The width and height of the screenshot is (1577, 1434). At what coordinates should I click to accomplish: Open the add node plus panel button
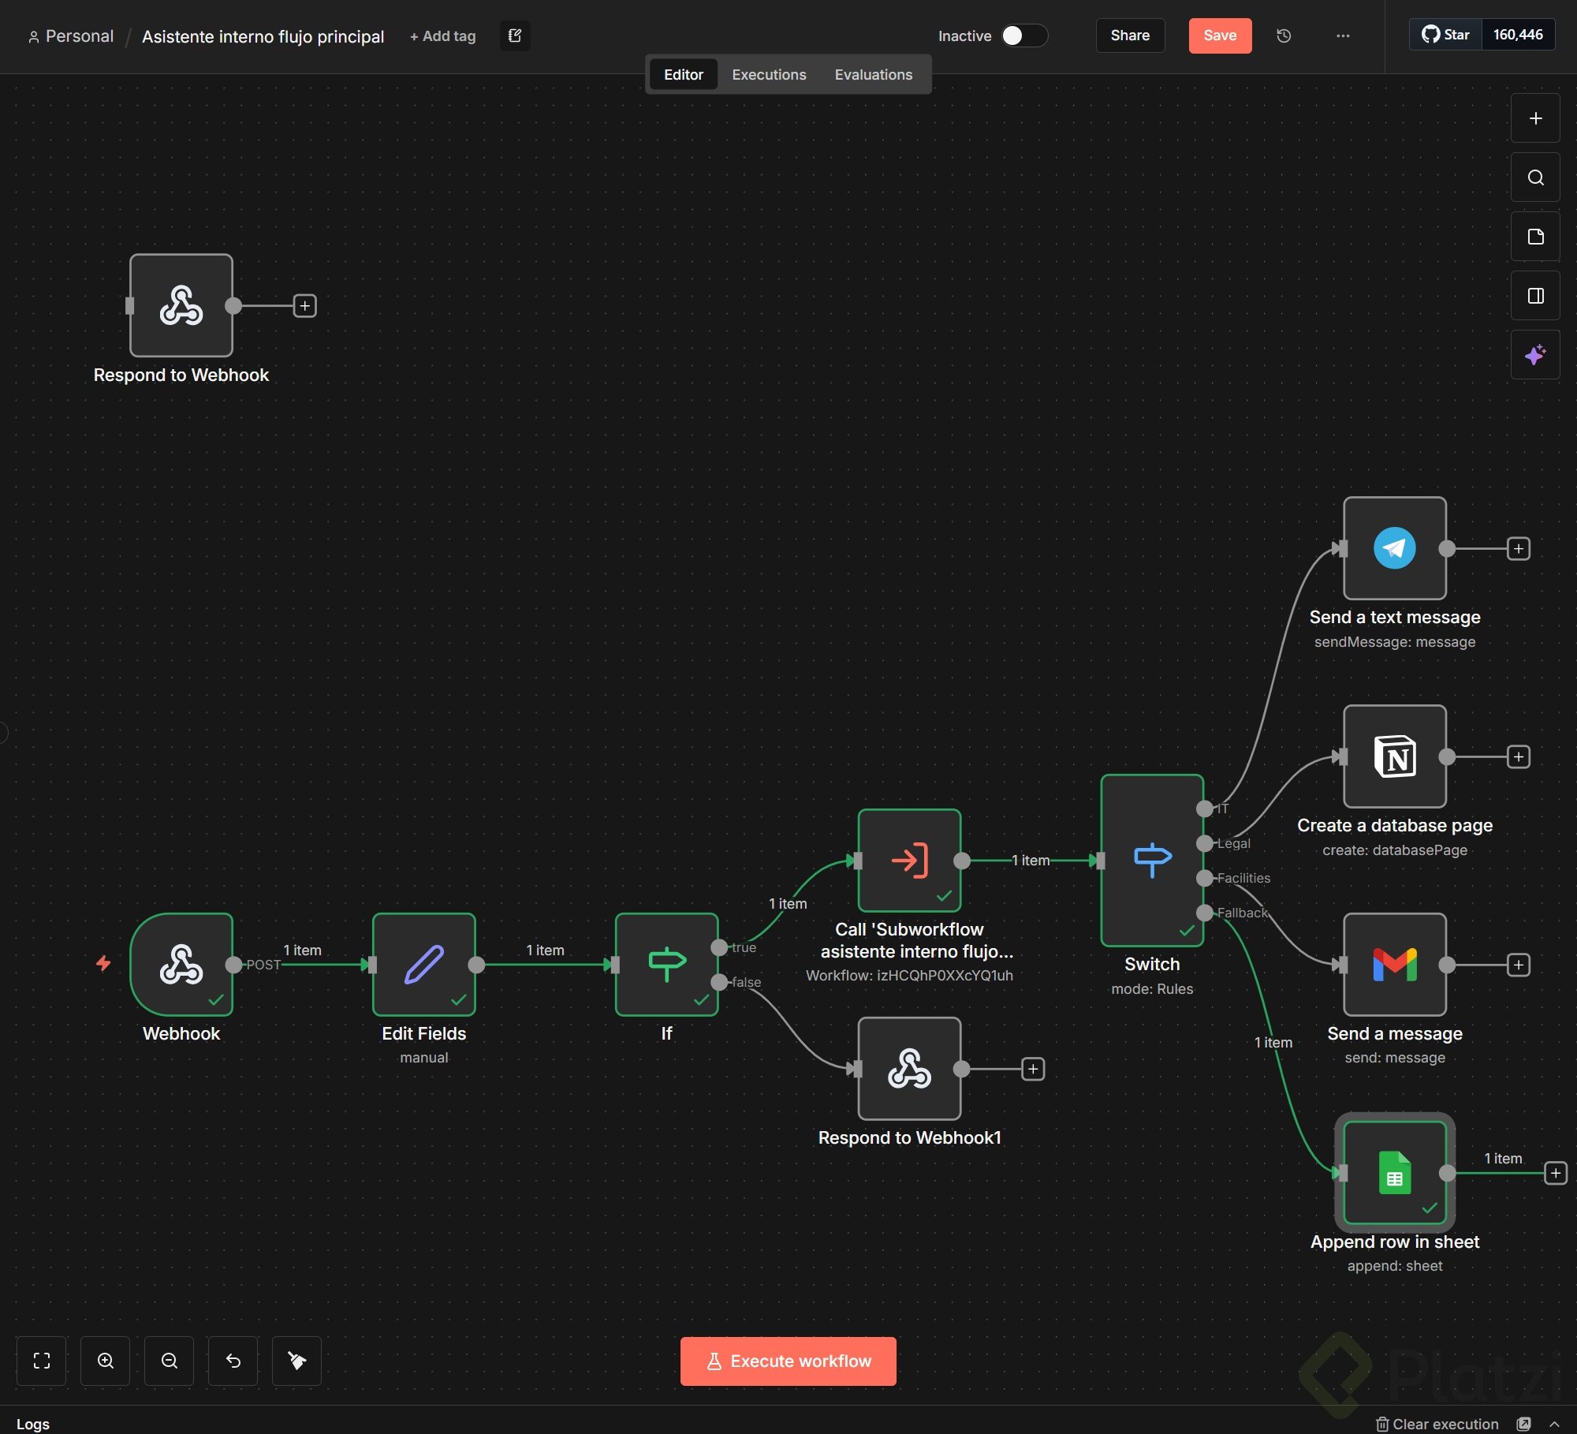(x=1534, y=118)
